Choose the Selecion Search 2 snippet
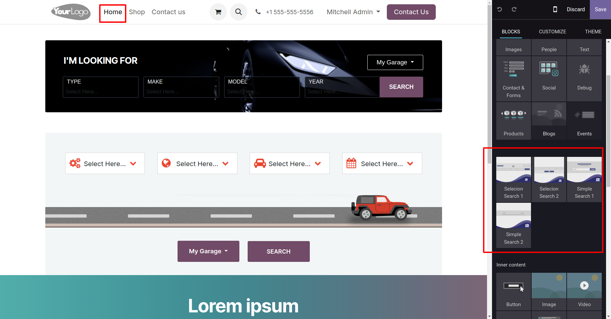611x319 pixels. [x=549, y=179]
